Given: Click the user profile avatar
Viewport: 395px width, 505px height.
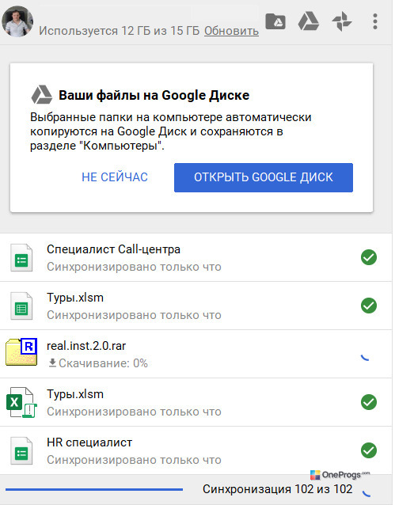Looking at the screenshot, I should tap(17, 21).
